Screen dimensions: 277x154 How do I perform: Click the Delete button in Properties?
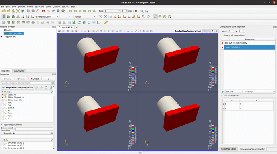[x=35, y=79]
